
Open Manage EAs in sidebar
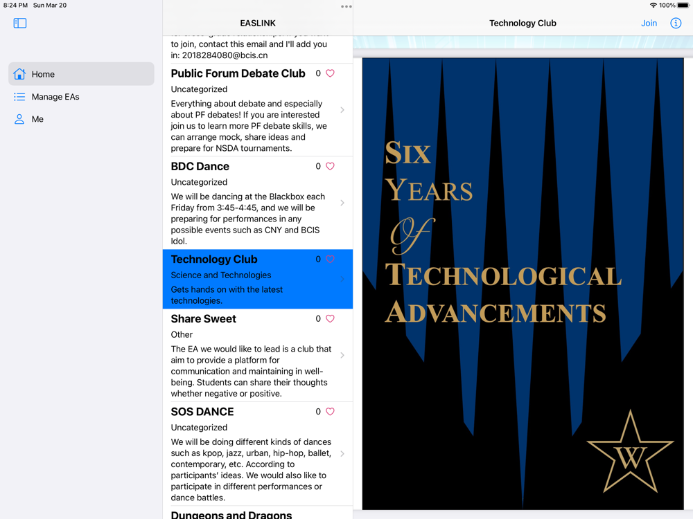(x=81, y=97)
